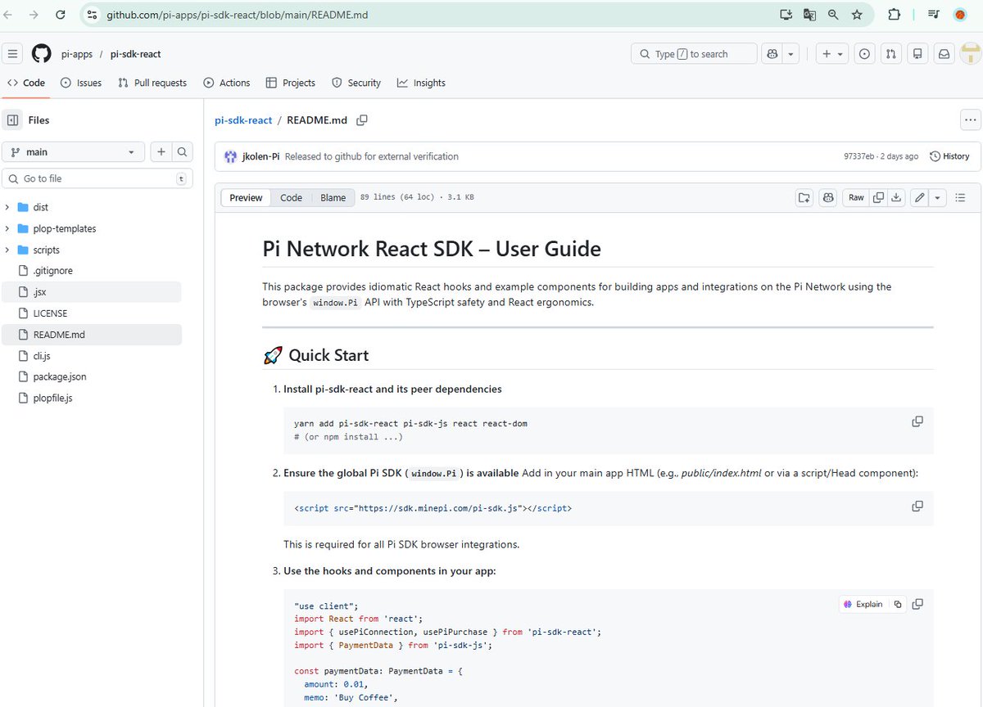Open the translate page icon

pos(809,15)
